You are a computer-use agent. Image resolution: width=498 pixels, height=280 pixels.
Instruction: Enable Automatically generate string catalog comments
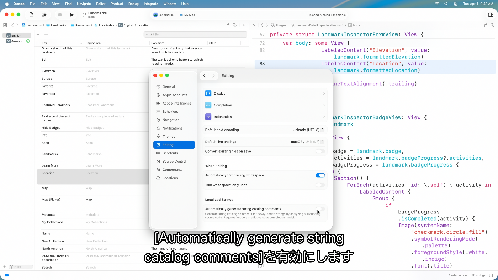click(x=320, y=209)
